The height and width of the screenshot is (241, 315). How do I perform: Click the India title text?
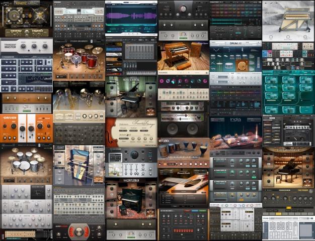click(235, 119)
